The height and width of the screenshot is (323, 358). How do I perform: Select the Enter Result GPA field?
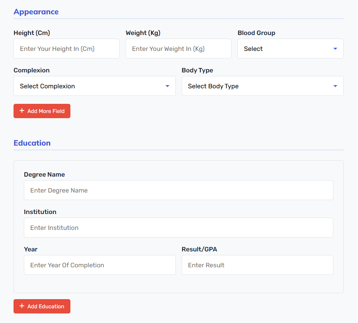tap(257, 265)
